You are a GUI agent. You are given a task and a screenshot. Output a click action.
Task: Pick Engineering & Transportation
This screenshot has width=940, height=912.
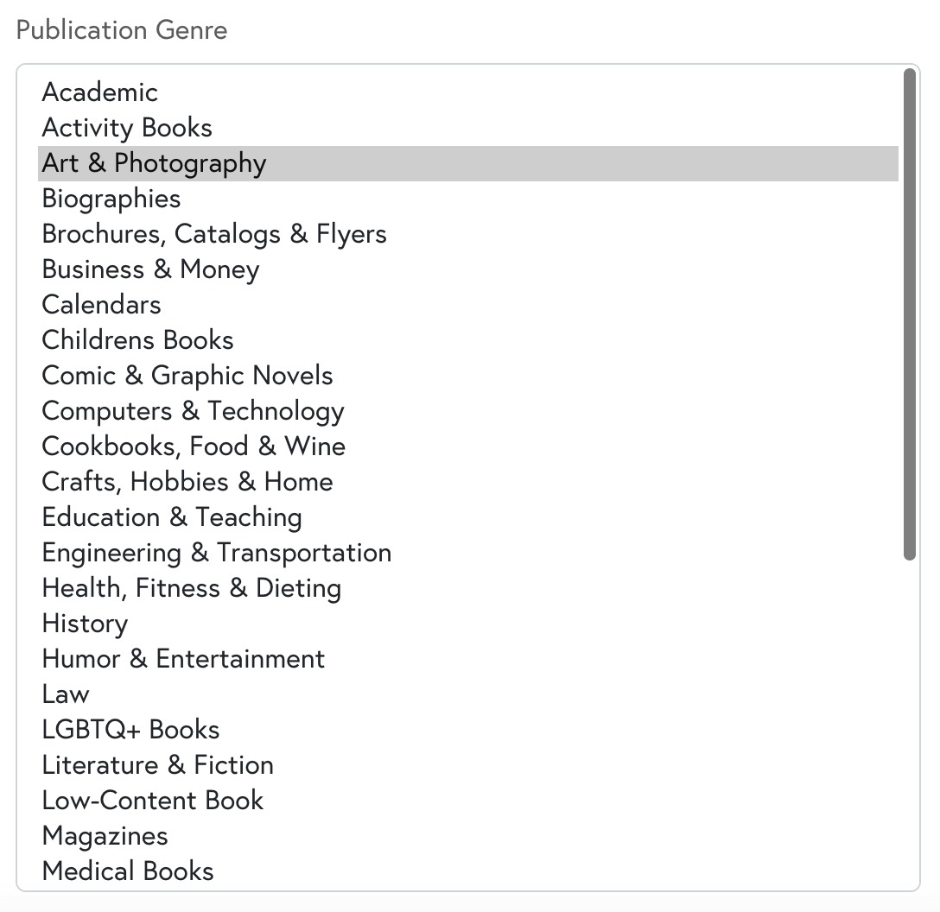[x=216, y=553]
